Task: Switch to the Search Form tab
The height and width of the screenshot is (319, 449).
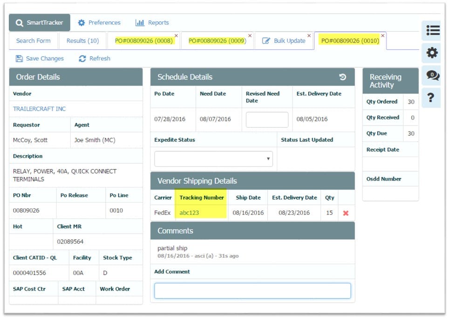Action: 33,40
